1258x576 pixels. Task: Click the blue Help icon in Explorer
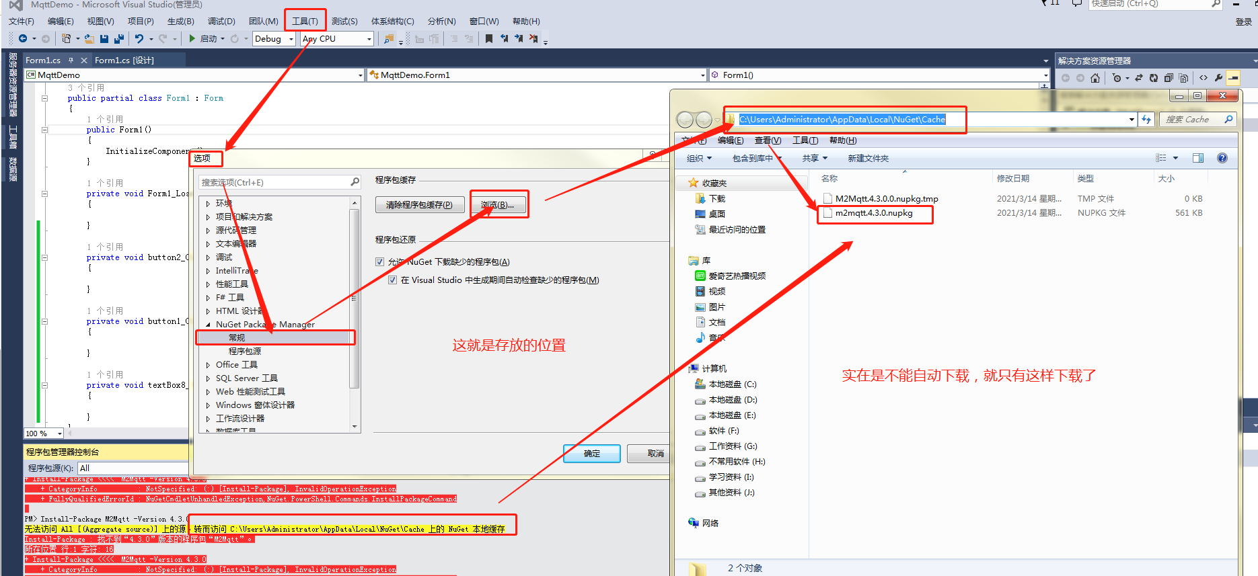1222,158
